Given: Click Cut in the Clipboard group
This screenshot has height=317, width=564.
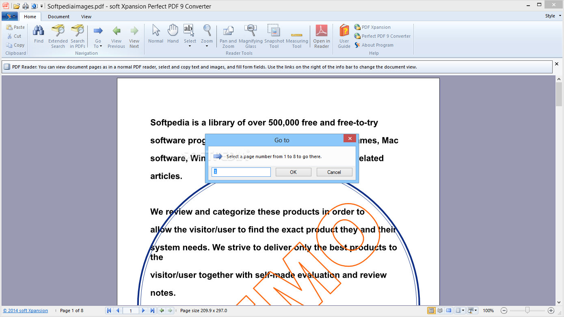Looking at the screenshot, I should coord(14,36).
